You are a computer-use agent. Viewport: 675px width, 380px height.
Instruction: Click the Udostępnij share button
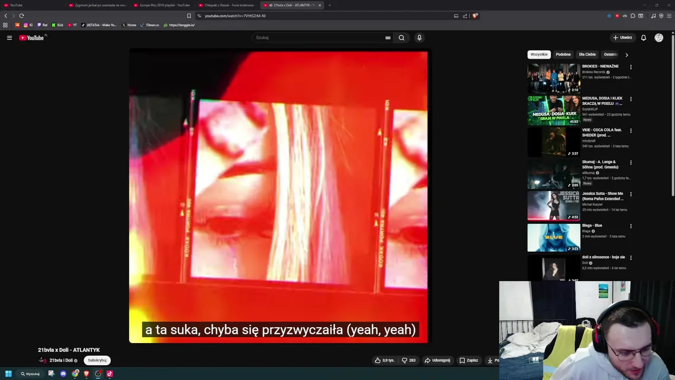(x=437, y=360)
